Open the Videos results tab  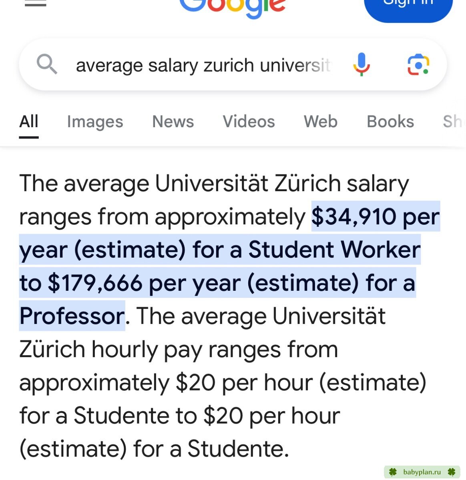(249, 122)
